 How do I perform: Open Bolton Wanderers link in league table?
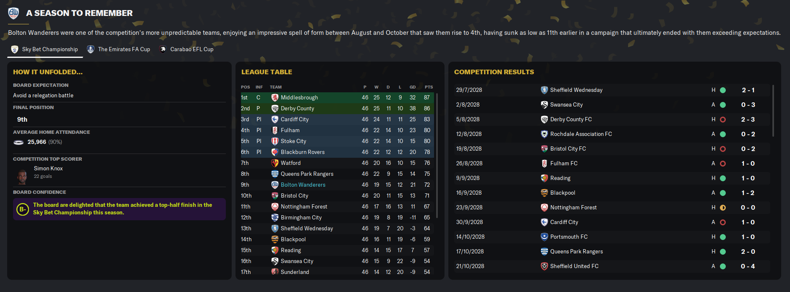tap(303, 185)
